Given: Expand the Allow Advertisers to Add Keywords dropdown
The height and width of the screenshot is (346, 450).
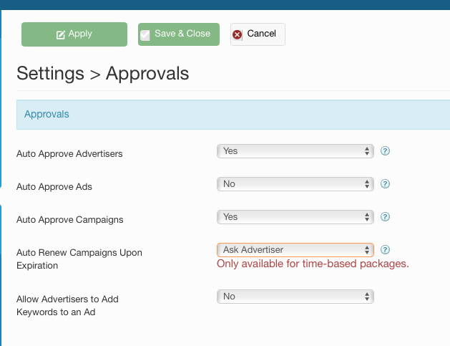Looking at the screenshot, I should pos(295,297).
